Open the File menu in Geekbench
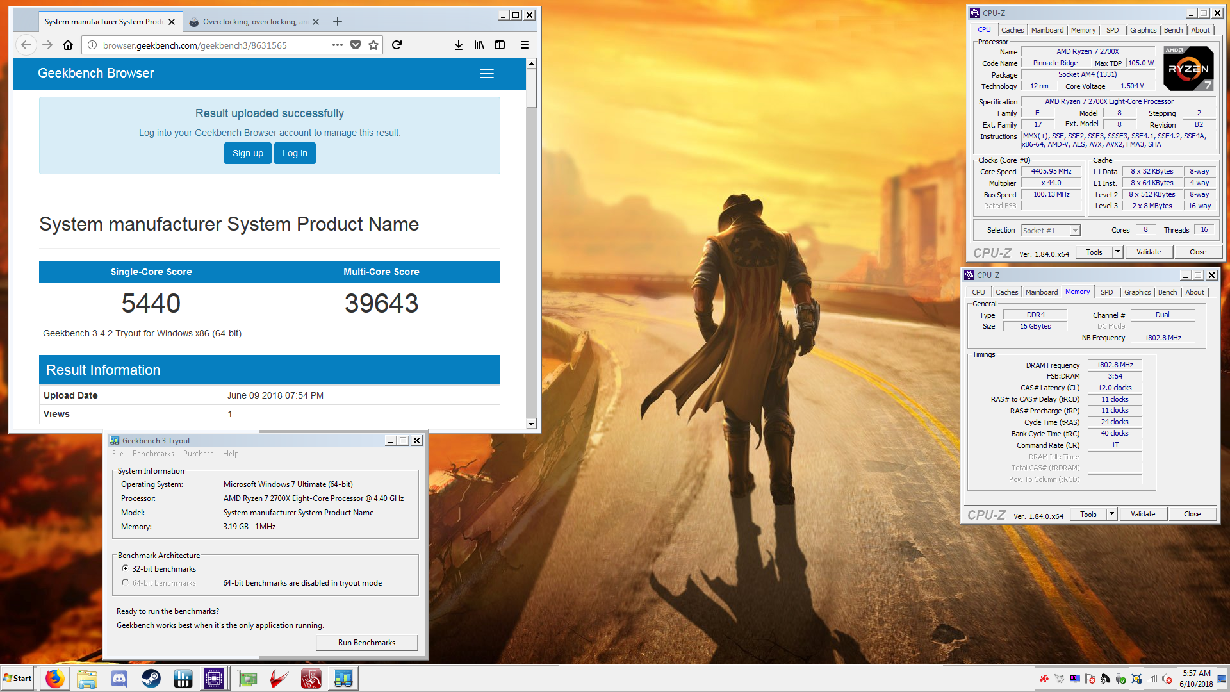Viewport: 1230px width, 692px height. point(118,454)
